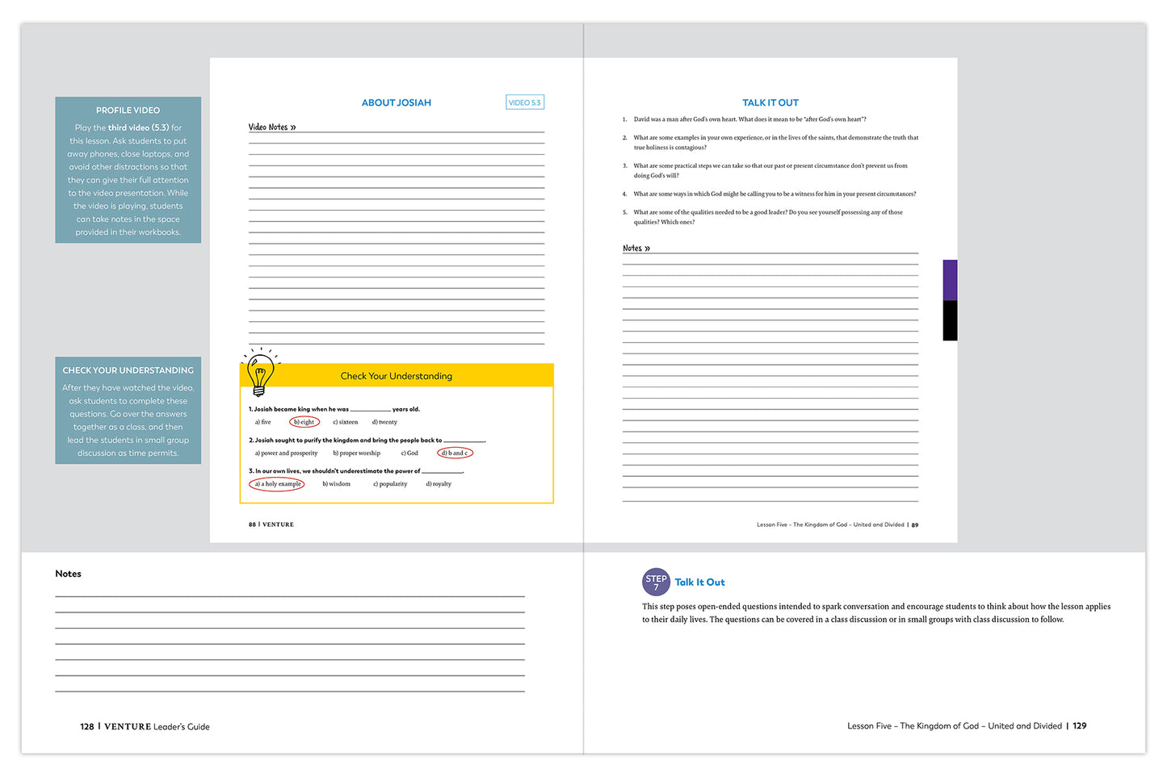Click the yellow Check Your Understanding banner
This screenshot has width=1167, height=773.
click(x=397, y=376)
